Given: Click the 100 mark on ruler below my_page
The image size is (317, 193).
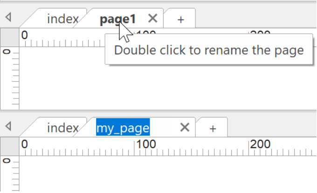Looking at the screenshot, I should coord(146,145).
